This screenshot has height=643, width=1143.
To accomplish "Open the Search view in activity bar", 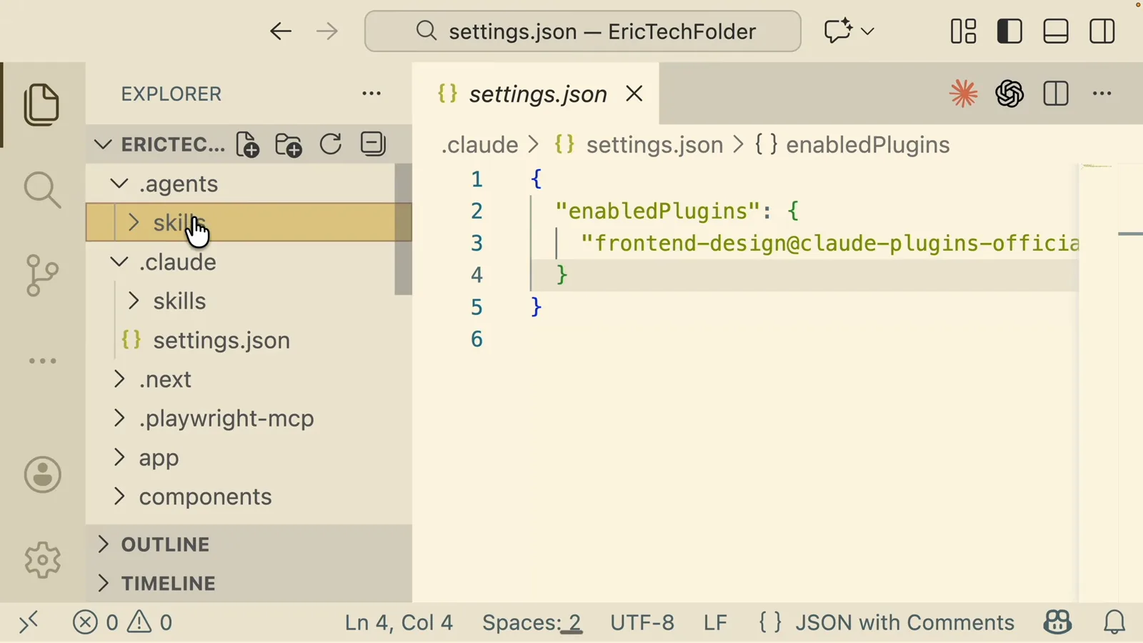I will [x=42, y=190].
